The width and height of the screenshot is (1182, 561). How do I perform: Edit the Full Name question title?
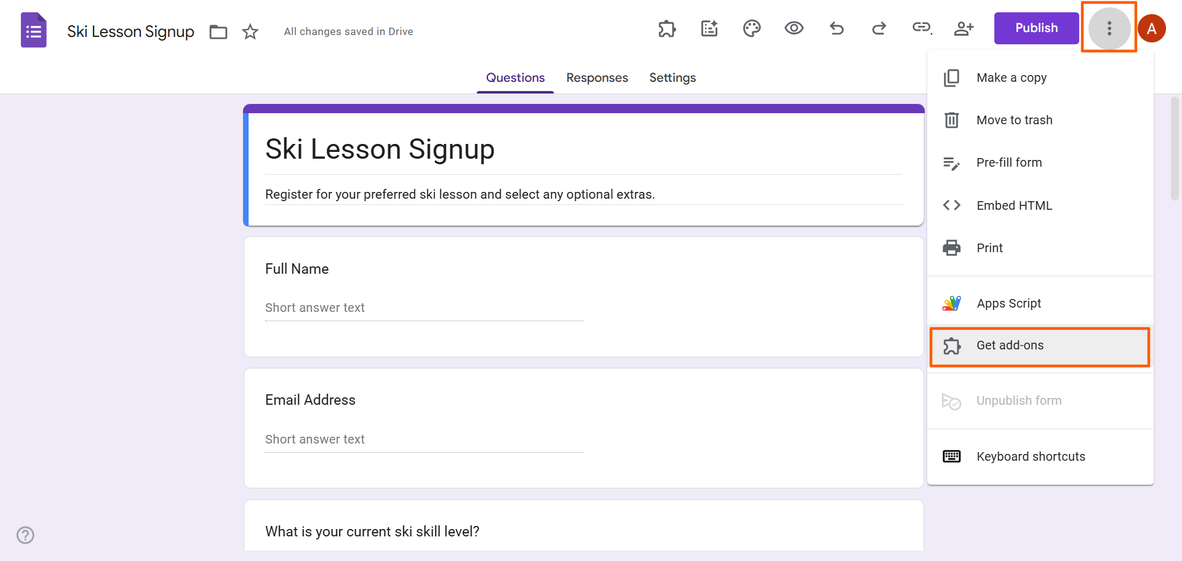pos(297,268)
